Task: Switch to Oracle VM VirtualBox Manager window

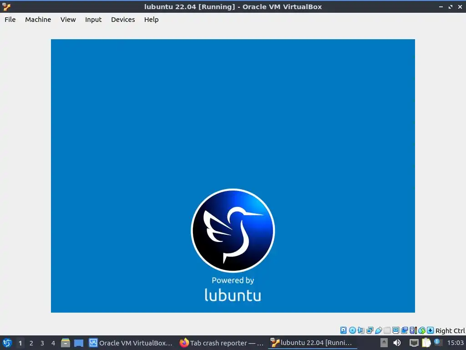Action: pyautogui.click(x=131, y=343)
